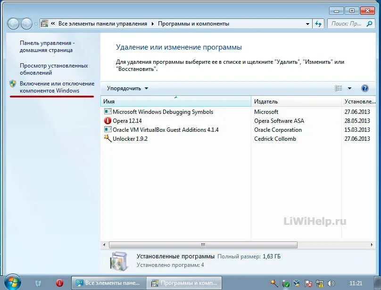
Task: Click 'Программы и компоненты' breadcrumb
Action: point(193,24)
